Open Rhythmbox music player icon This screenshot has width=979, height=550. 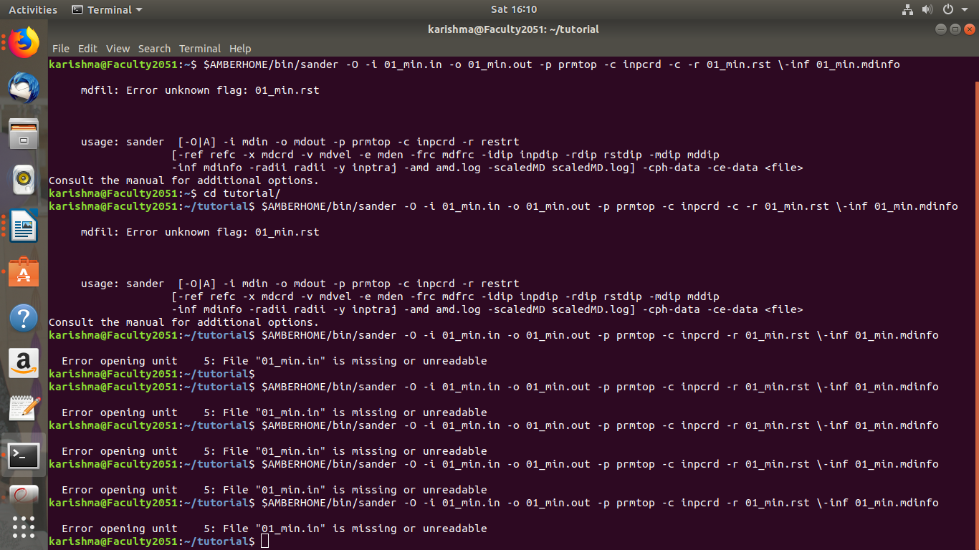click(x=24, y=180)
